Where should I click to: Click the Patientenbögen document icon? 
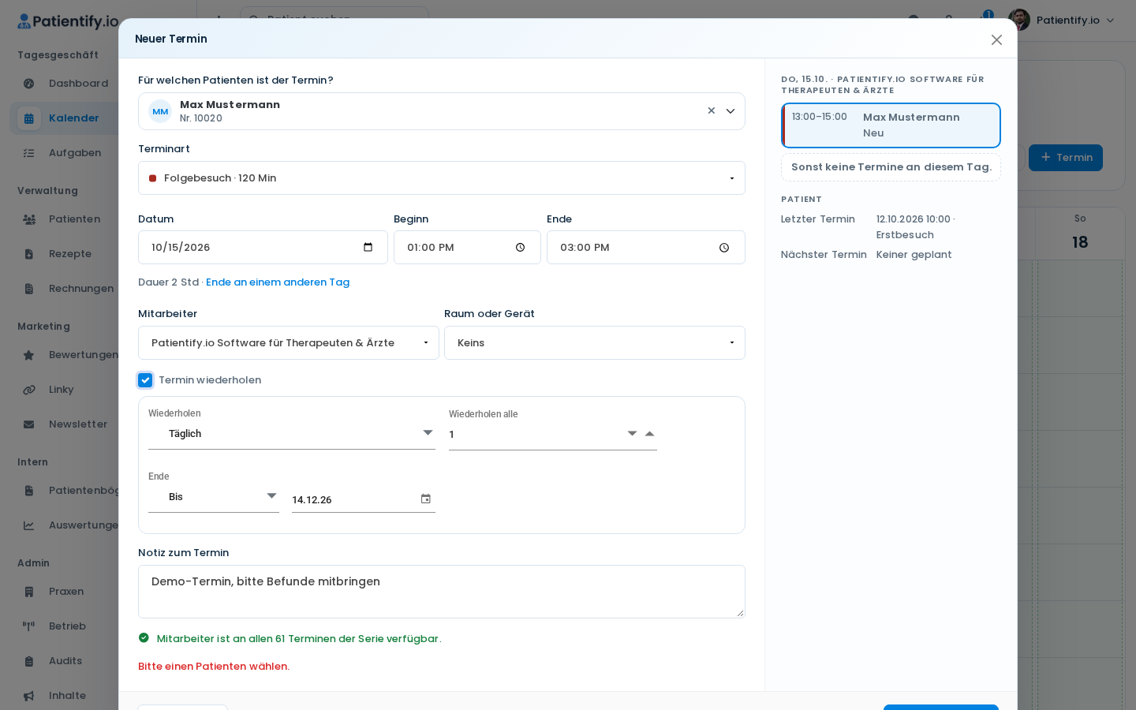click(x=29, y=491)
